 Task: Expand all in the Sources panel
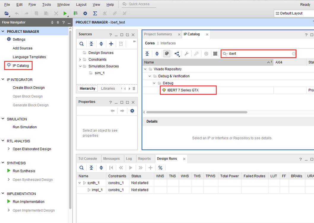pyautogui.click(x=101, y=44)
